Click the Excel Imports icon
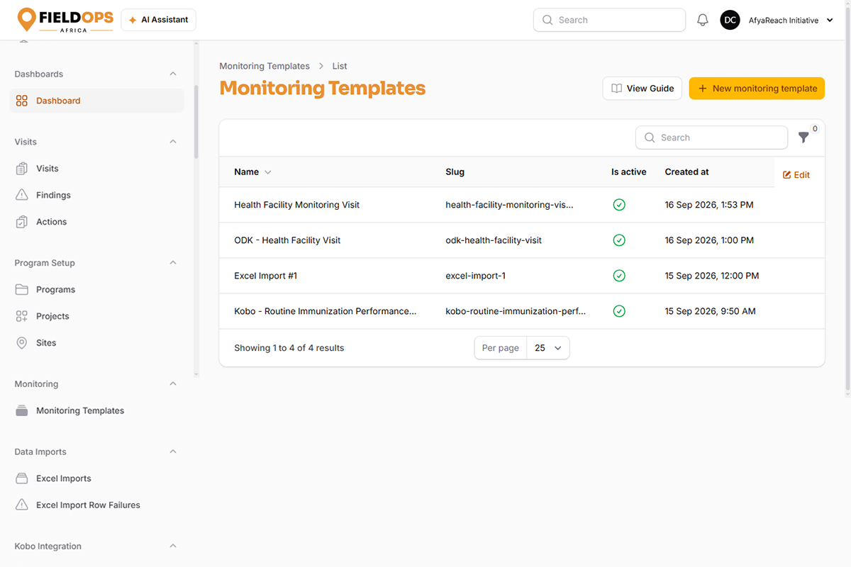 (x=22, y=478)
